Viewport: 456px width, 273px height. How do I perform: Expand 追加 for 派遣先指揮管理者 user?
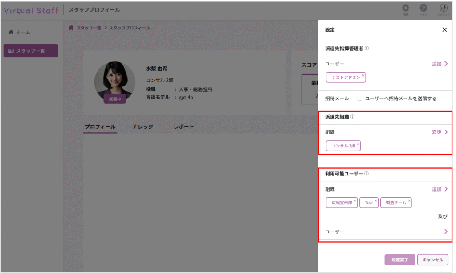click(440, 64)
